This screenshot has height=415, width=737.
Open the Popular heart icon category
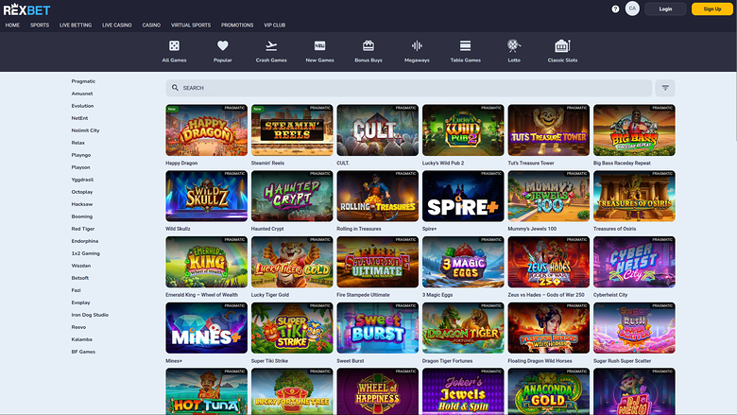(223, 46)
